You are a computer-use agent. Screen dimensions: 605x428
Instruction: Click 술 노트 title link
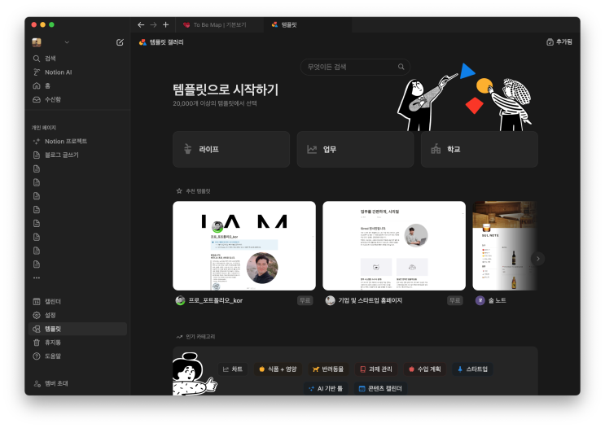[497, 300]
